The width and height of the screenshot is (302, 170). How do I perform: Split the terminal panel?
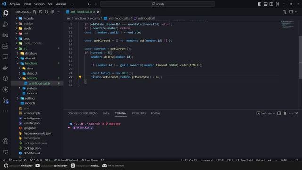pos(279,113)
